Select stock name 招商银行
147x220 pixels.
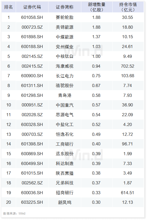tap(64, 193)
